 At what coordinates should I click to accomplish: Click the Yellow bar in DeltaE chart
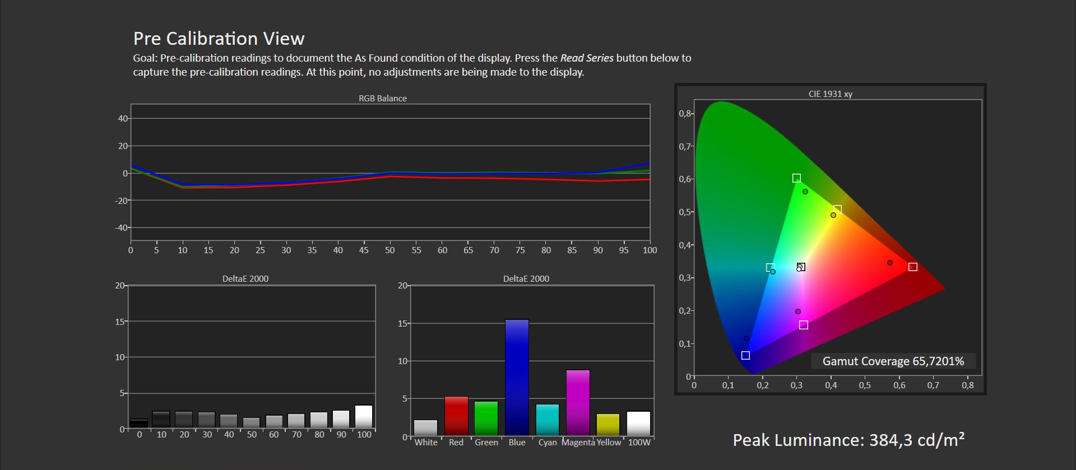(608, 425)
